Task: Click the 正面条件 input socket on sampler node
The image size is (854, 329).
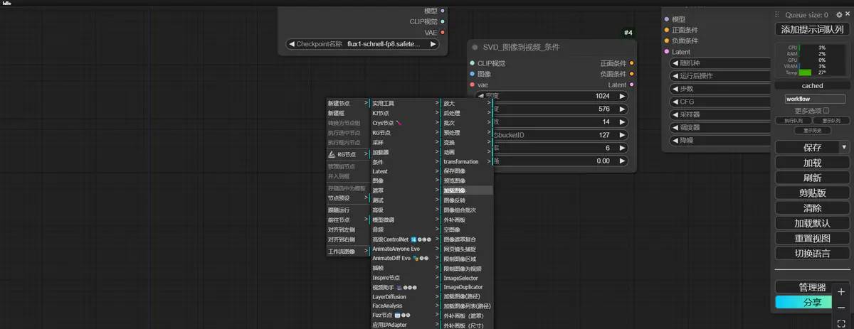Action: 667,30
